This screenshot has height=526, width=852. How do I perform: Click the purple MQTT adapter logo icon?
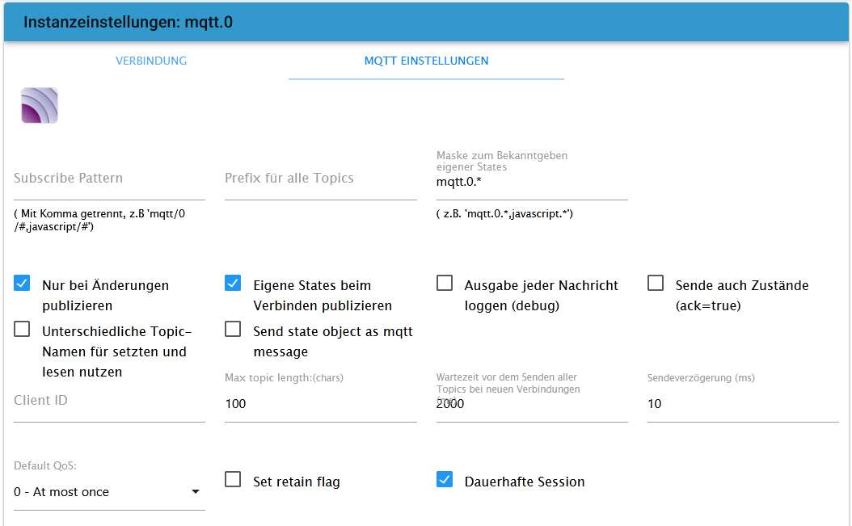click(x=40, y=105)
